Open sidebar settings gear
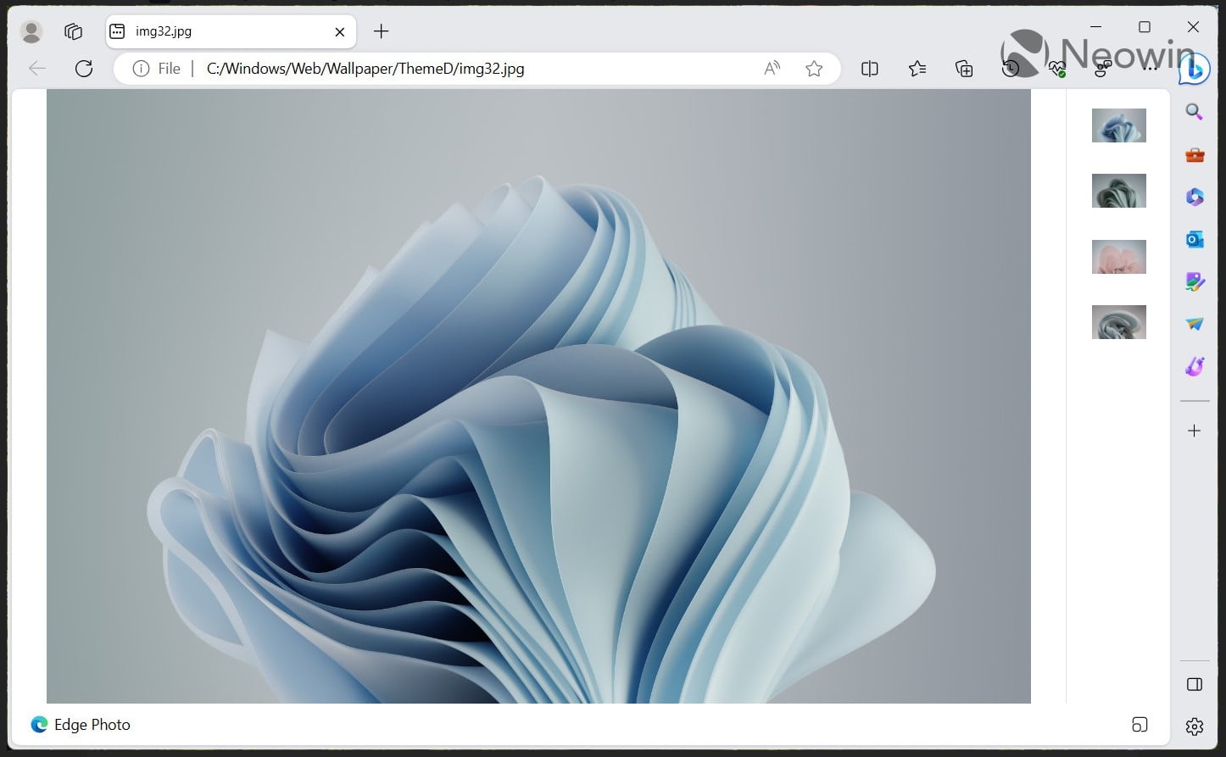The width and height of the screenshot is (1226, 757). pos(1195,726)
